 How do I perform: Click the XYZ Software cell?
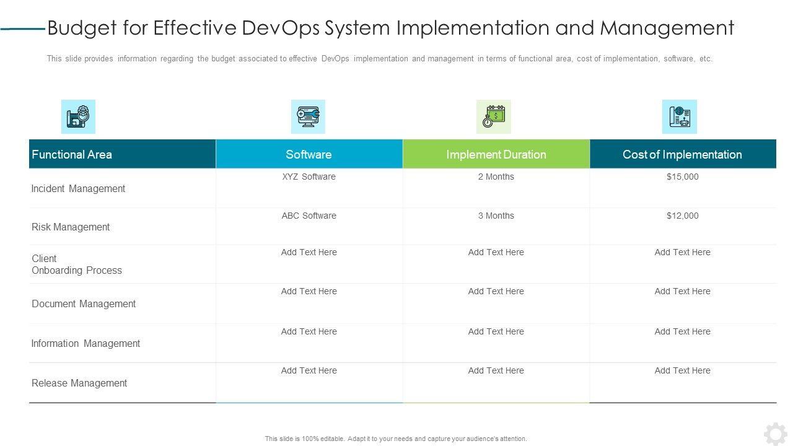pyautogui.click(x=309, y=177)
